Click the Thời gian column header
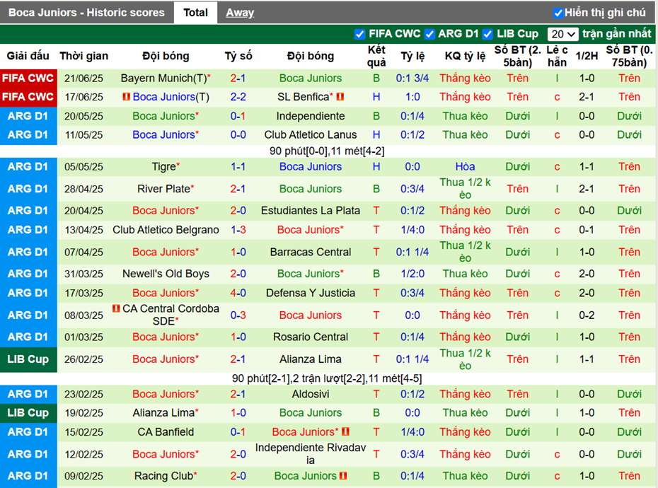The width and height of the screenshot is (658, 488). pyautogui.click(x=84, y=56)
